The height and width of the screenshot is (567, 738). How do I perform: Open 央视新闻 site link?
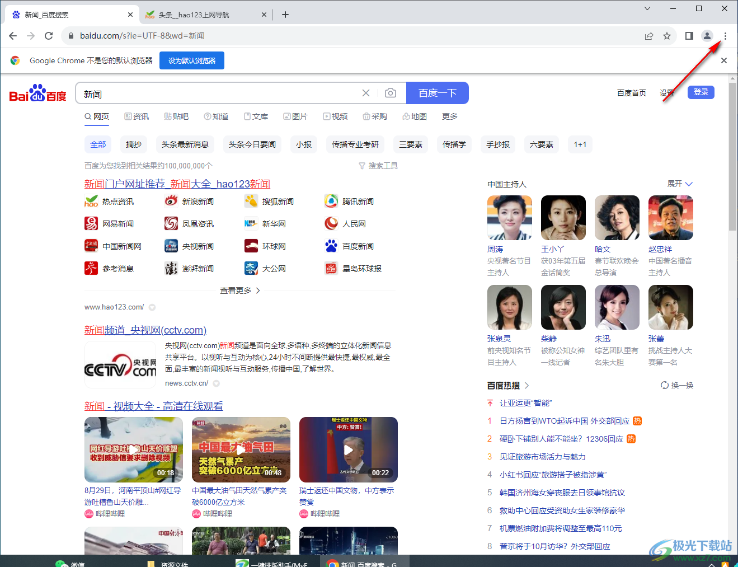point(189,246)
